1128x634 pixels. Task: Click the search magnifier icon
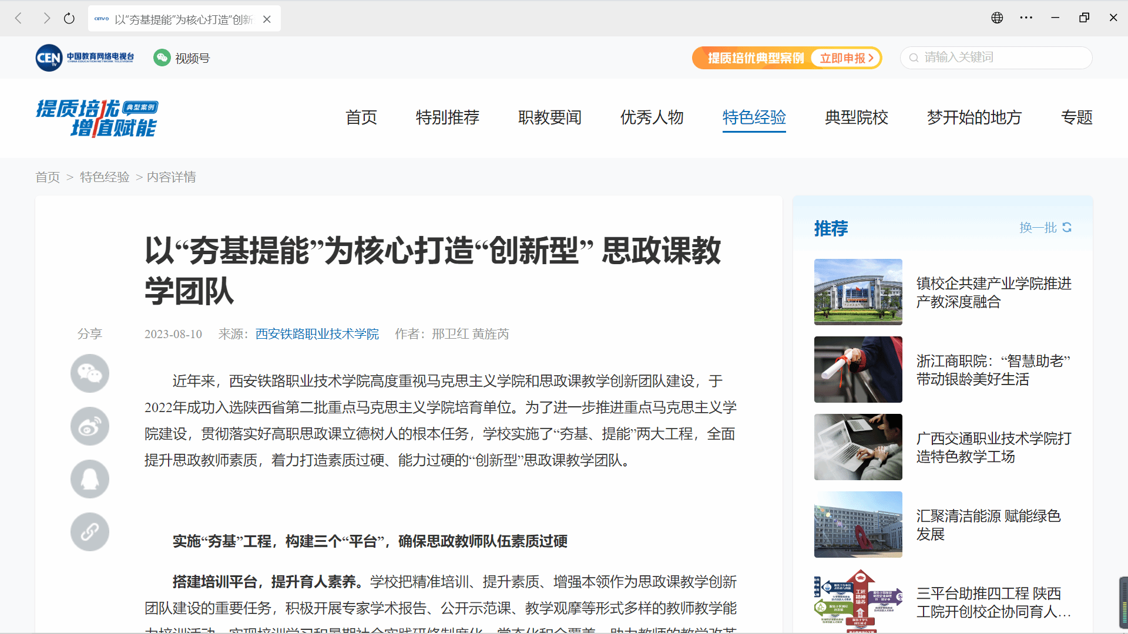pos(914,58)
